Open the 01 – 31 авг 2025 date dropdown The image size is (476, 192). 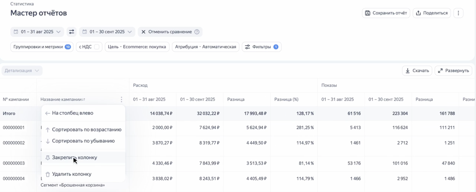coord(37,32)
